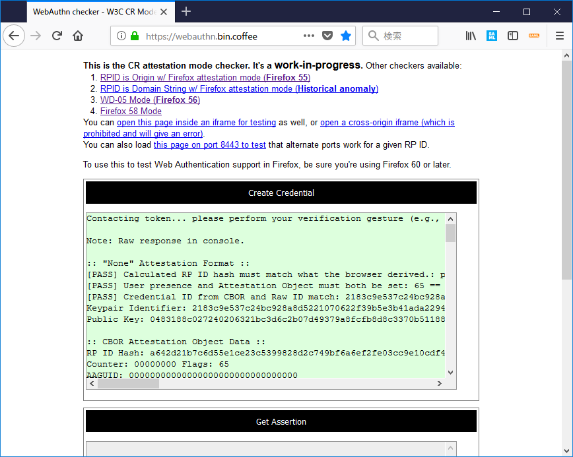
Task: Open this page inside an iframe
Action: [x=196, y=122]
